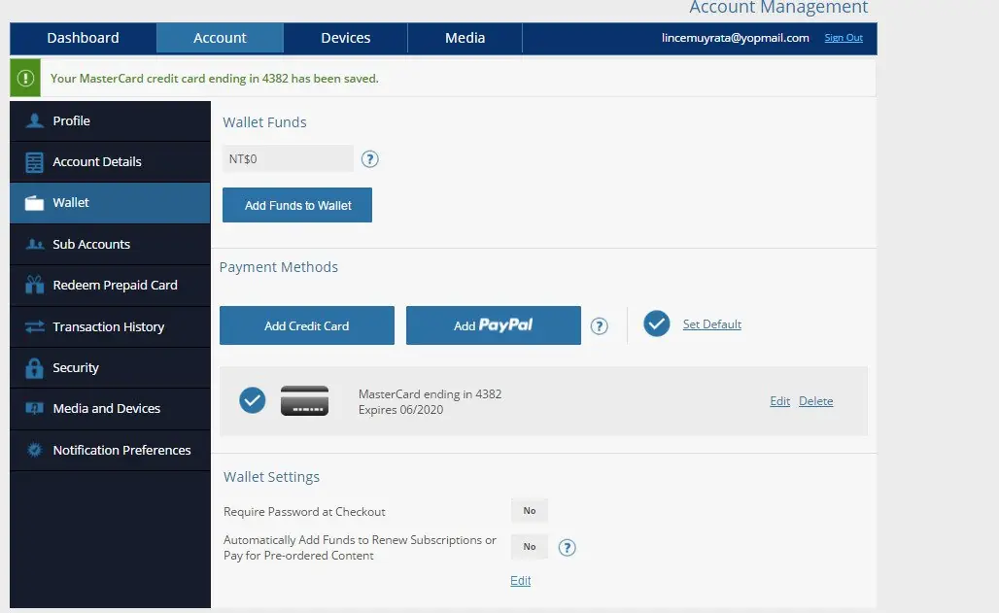The height and width of the screenshot is (613, 999).
Task: View Transaction History
Action: coord(110,326)
